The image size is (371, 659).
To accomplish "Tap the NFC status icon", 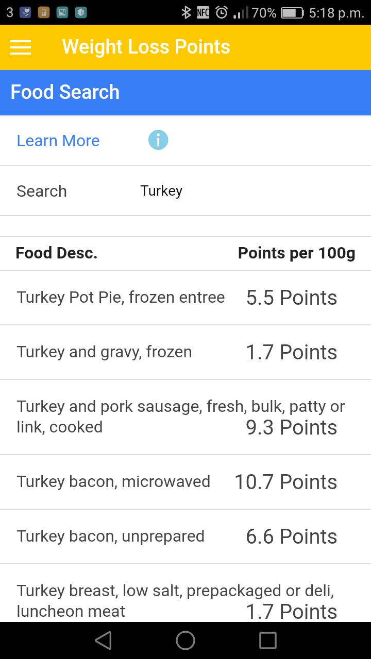I will click(203, 12).
